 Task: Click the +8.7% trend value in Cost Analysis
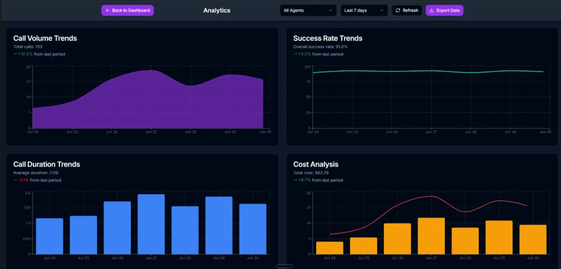[304, 180]
